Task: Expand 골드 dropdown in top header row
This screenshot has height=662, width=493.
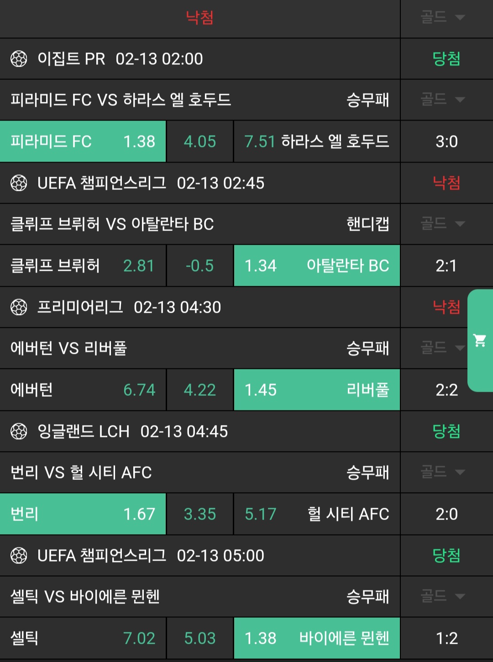Action: 442,17
